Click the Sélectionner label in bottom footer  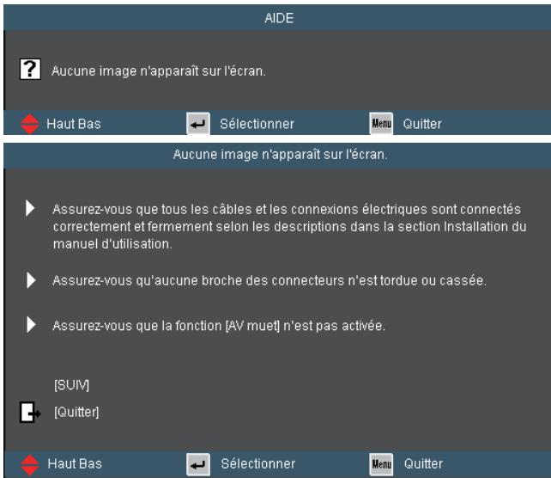[x=258, y=464]
